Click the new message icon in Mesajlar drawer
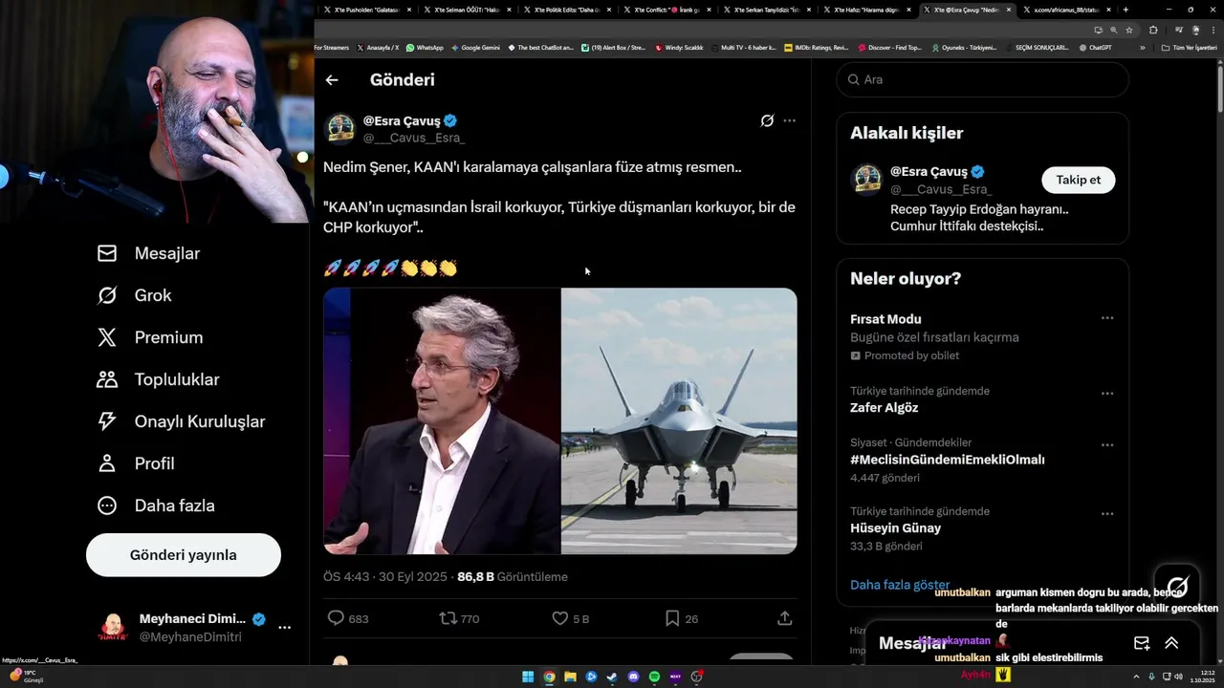This screenshot has width=1224, height=688. point(1142,643)
